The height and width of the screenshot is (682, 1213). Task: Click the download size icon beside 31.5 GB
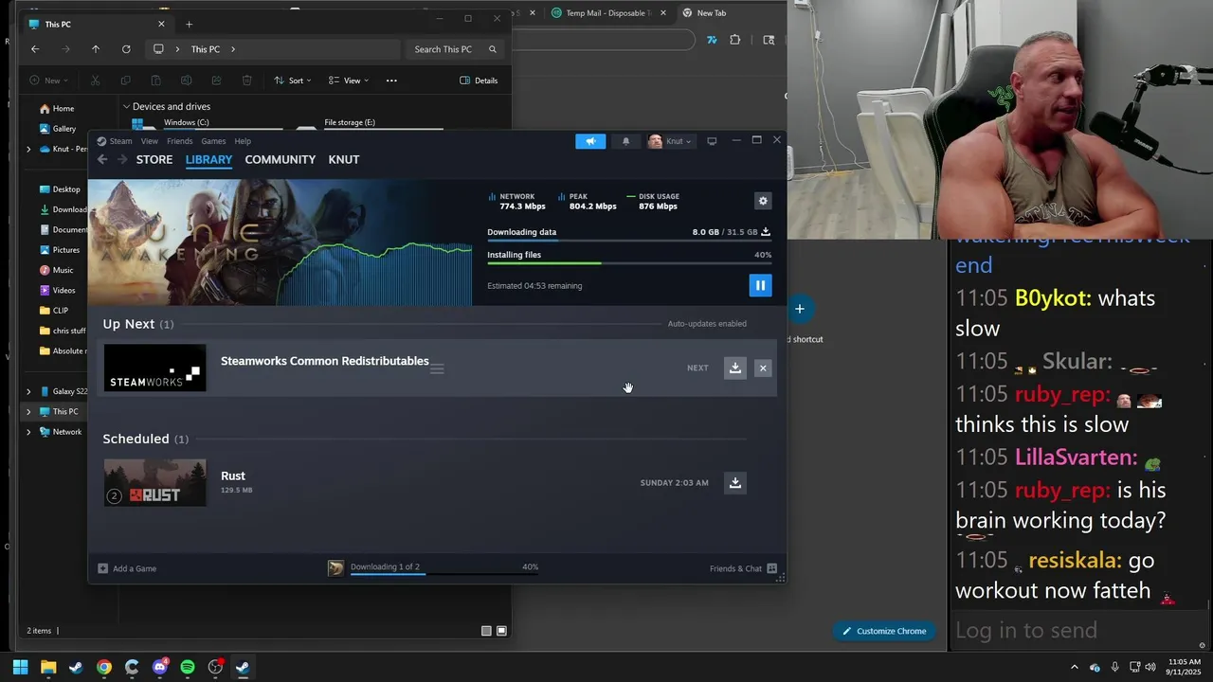(x=766, y=232)
